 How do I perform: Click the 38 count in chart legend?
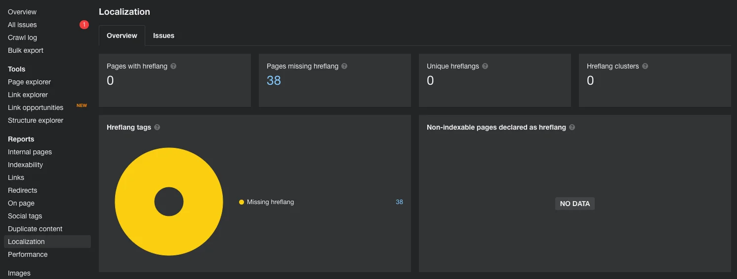pos(399,202)
